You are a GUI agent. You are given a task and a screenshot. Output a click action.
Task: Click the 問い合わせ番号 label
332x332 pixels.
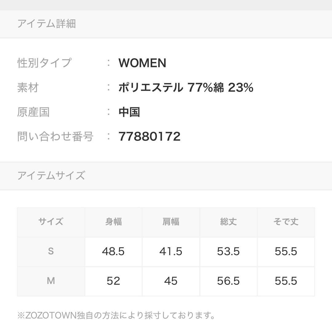coord(55,136)
